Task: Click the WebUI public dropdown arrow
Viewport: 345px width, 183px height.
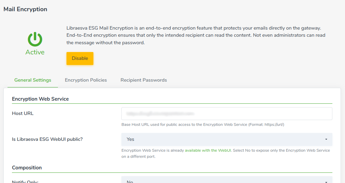Action: (326, 139)
